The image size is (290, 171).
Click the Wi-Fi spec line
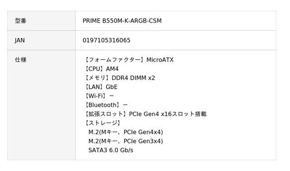(x=99, y=96)
